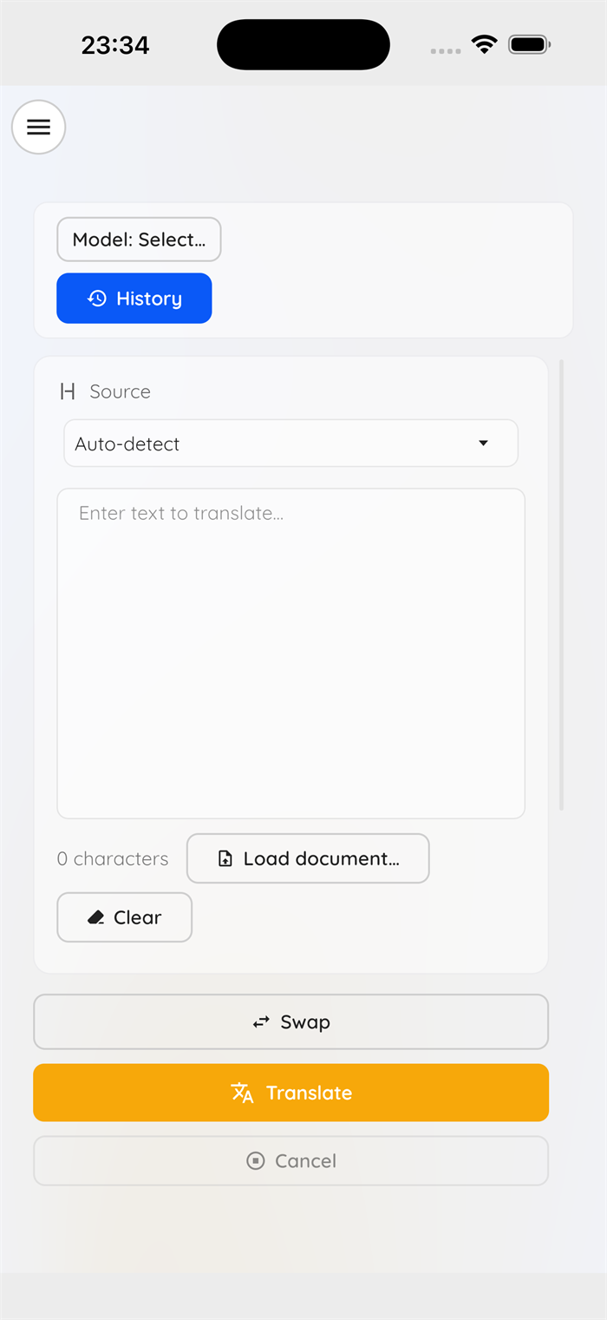Click the Source label text
The image size is (607, 1320).
(x=120, y=391)
